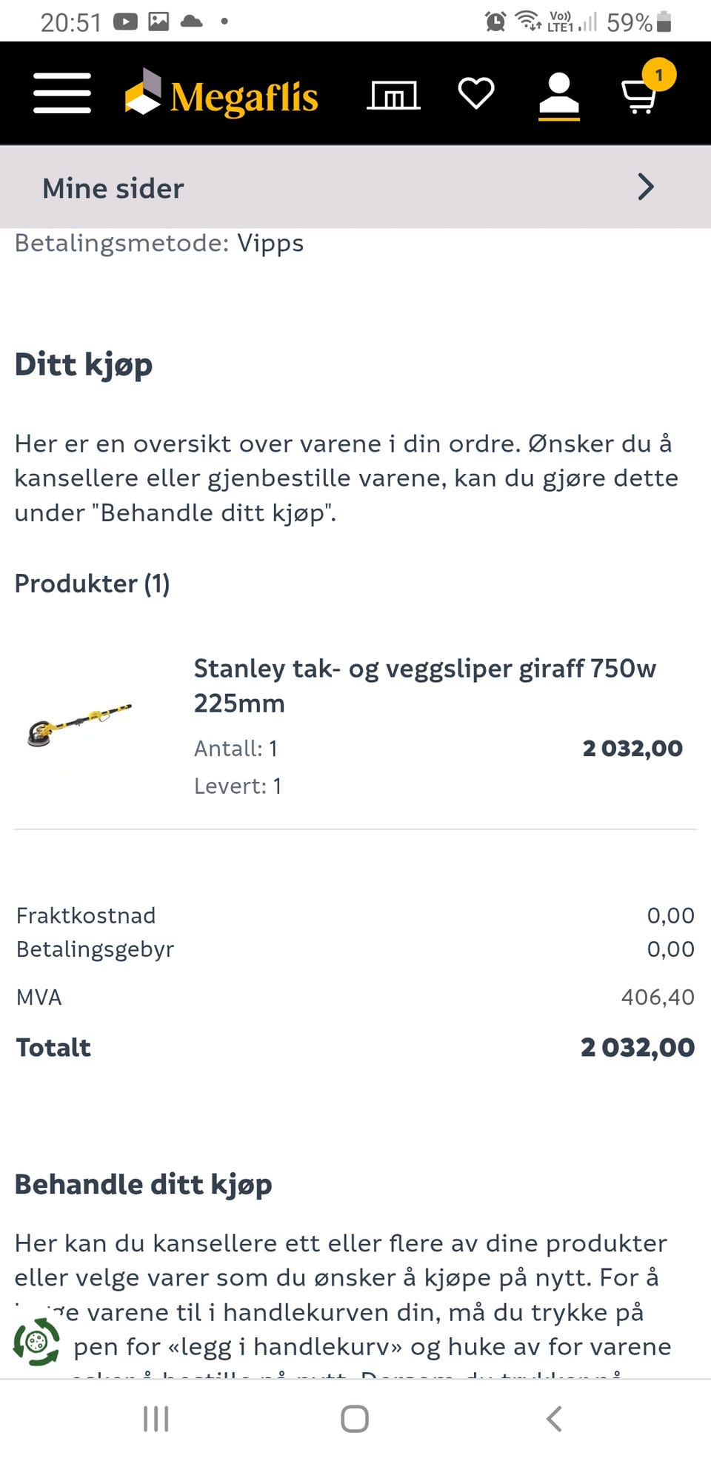Screen dimensions: 711x1461
Task: Tap the Behandle ditt kjøp heading
Action: pyautogui.click(x=144, y=1185)
